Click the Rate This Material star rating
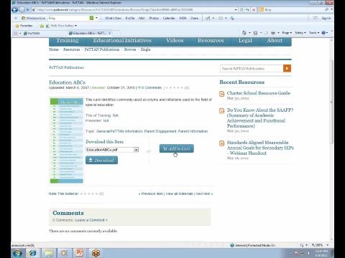This screenshot has width=345, height=258. click(89, 193)
